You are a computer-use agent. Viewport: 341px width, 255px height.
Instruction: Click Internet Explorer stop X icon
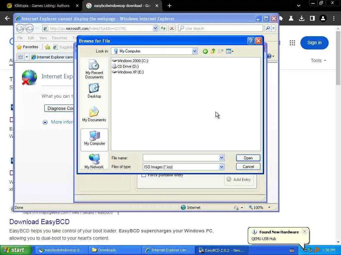click(x=172, y=28)
